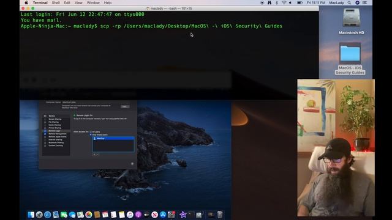
Task: Open App Store in the remote Dock
Action: pos(163,215)
